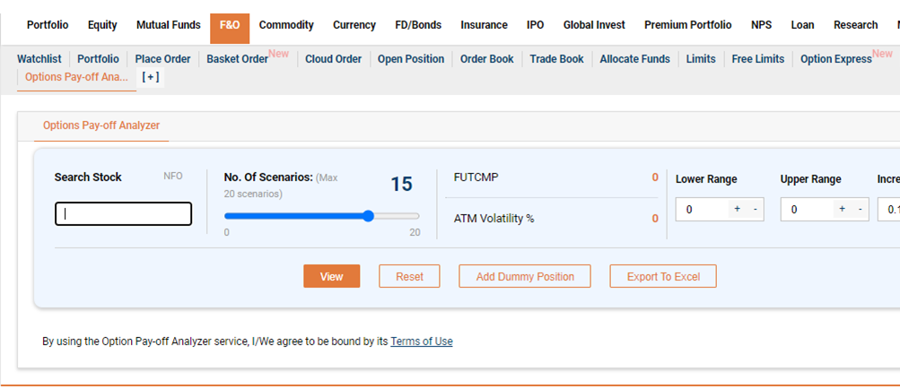Image resolution: width=900 pixels, height=389 pixels.
Task: Open the Open Position submenu
Action: [x=410, y=59]
